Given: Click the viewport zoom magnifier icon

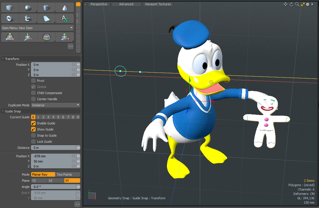Looking at the screenshot, I should point(297,4).
